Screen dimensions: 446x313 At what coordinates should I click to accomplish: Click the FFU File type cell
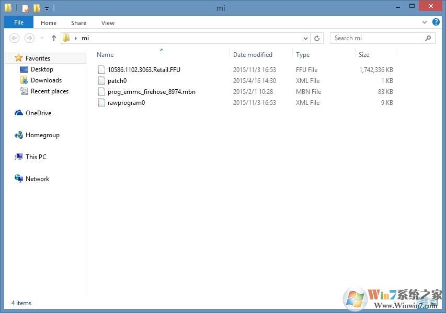(x=306, y=70)
